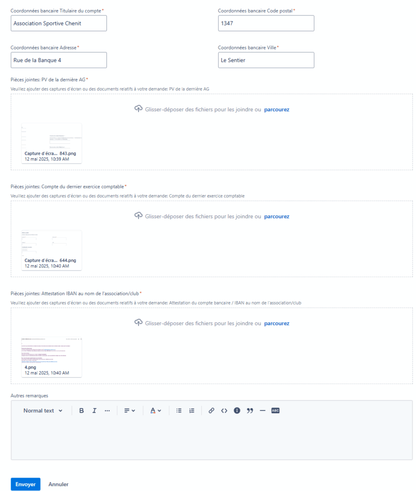This screenshot has width=416, height=491.
Task: Expand the text alignment dropdown
Action: coord(129,410)
